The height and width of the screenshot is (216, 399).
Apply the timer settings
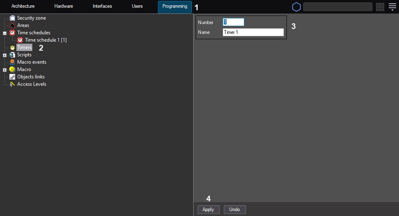click(x=208, y=209)
